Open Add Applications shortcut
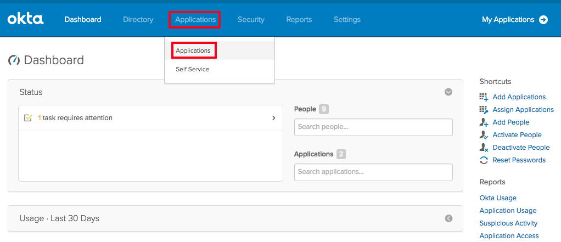Image resolution: width=561 pixels, height=242 pixels. click(x=519, y=97)
